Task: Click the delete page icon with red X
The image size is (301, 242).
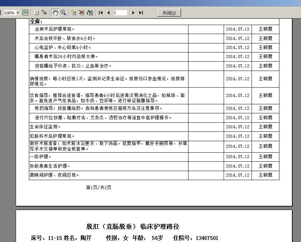Action: [x=82, y=13]
